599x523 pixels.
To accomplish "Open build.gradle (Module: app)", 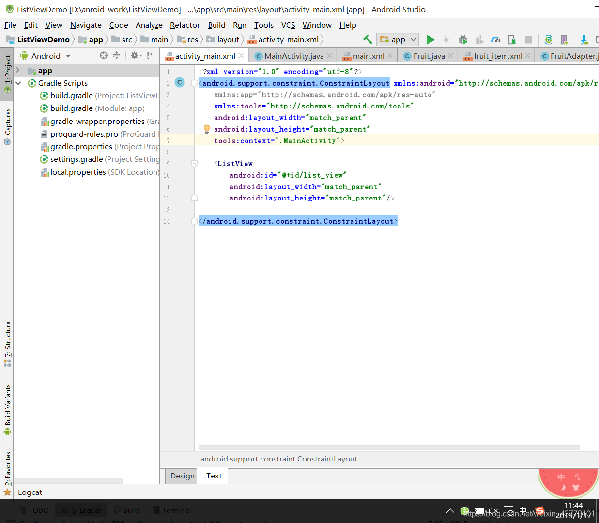I will (92, 108).
